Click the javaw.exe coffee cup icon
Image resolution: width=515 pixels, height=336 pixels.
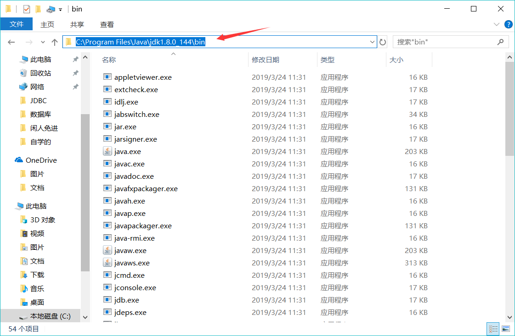point(107,250)
